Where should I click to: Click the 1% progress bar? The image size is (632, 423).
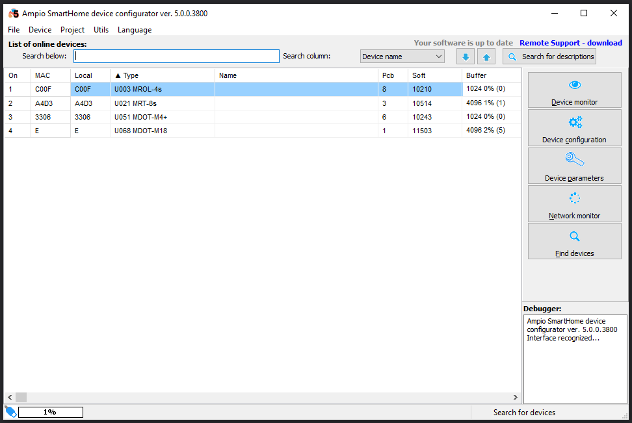pos(50,412)
